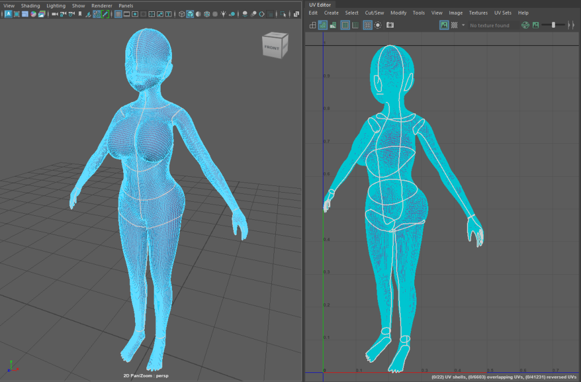581x382 pixels.
Task: Toggle use all lights bulb icon
Action: pos(224,14)
